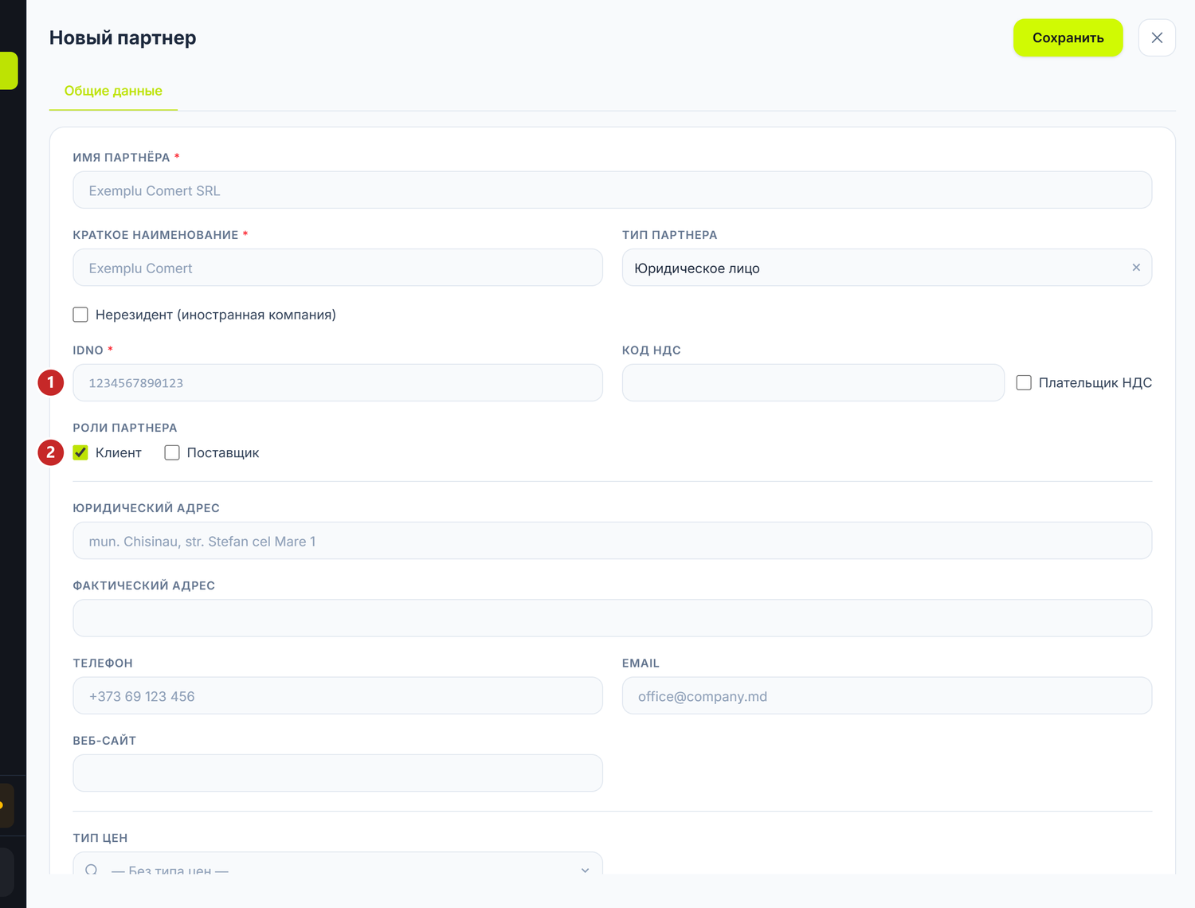Click the Клиент checkbox label text
The height and width of the screenshot is (908, 1195).
[x=119, y=452]
